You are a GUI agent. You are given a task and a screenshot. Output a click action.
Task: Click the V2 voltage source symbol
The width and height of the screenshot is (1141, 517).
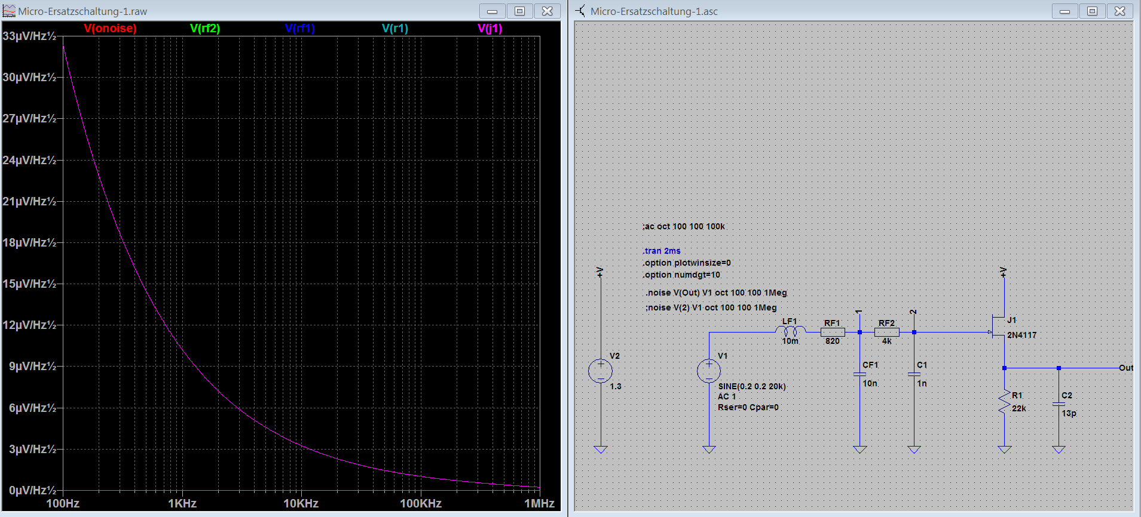click(601, 371)
